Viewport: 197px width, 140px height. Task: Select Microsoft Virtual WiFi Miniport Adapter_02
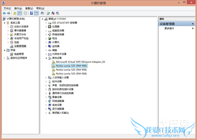[81, 62]
